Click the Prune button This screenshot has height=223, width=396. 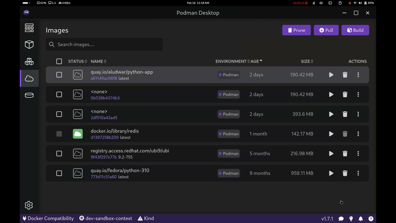point(296,30)
